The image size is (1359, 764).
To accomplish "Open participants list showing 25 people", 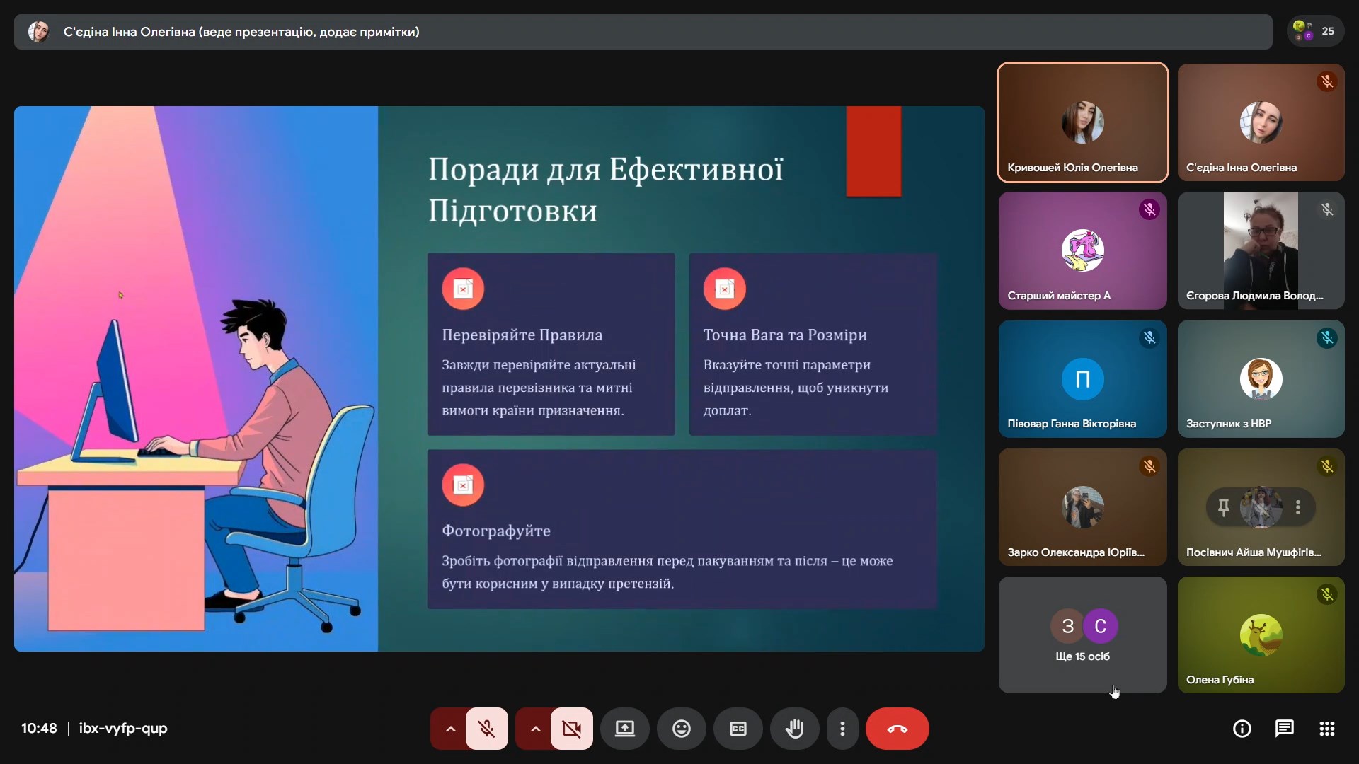I will [x=1315, y=31].
